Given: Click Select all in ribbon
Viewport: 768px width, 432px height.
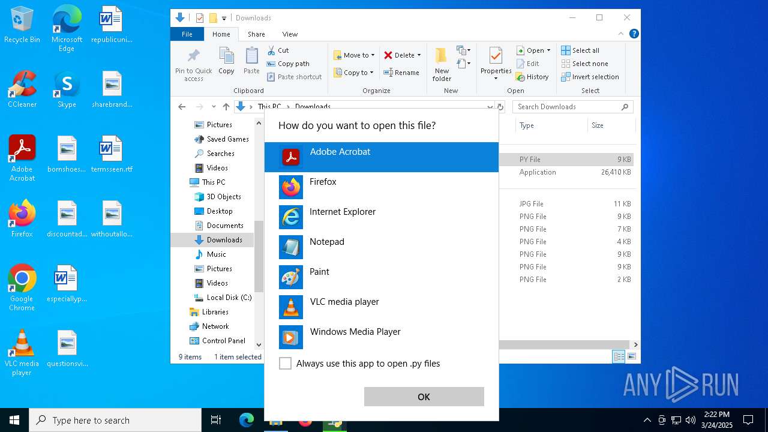Looking at the screenshot, I should point(580,50).
